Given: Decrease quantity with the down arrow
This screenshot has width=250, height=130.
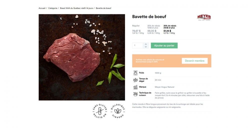Looking at the screenshot, I should point(146,47).
